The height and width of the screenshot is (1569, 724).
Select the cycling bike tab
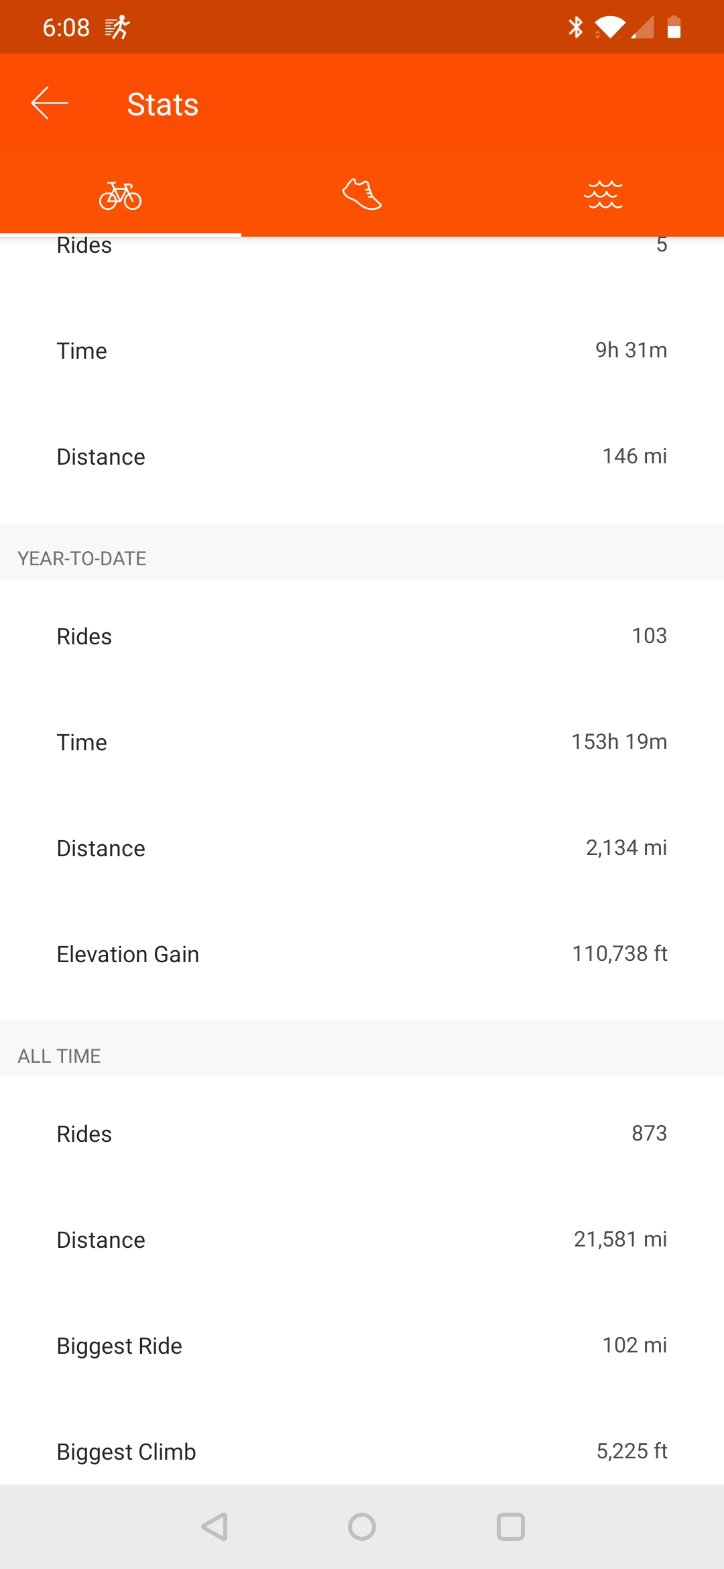[121, 195]
